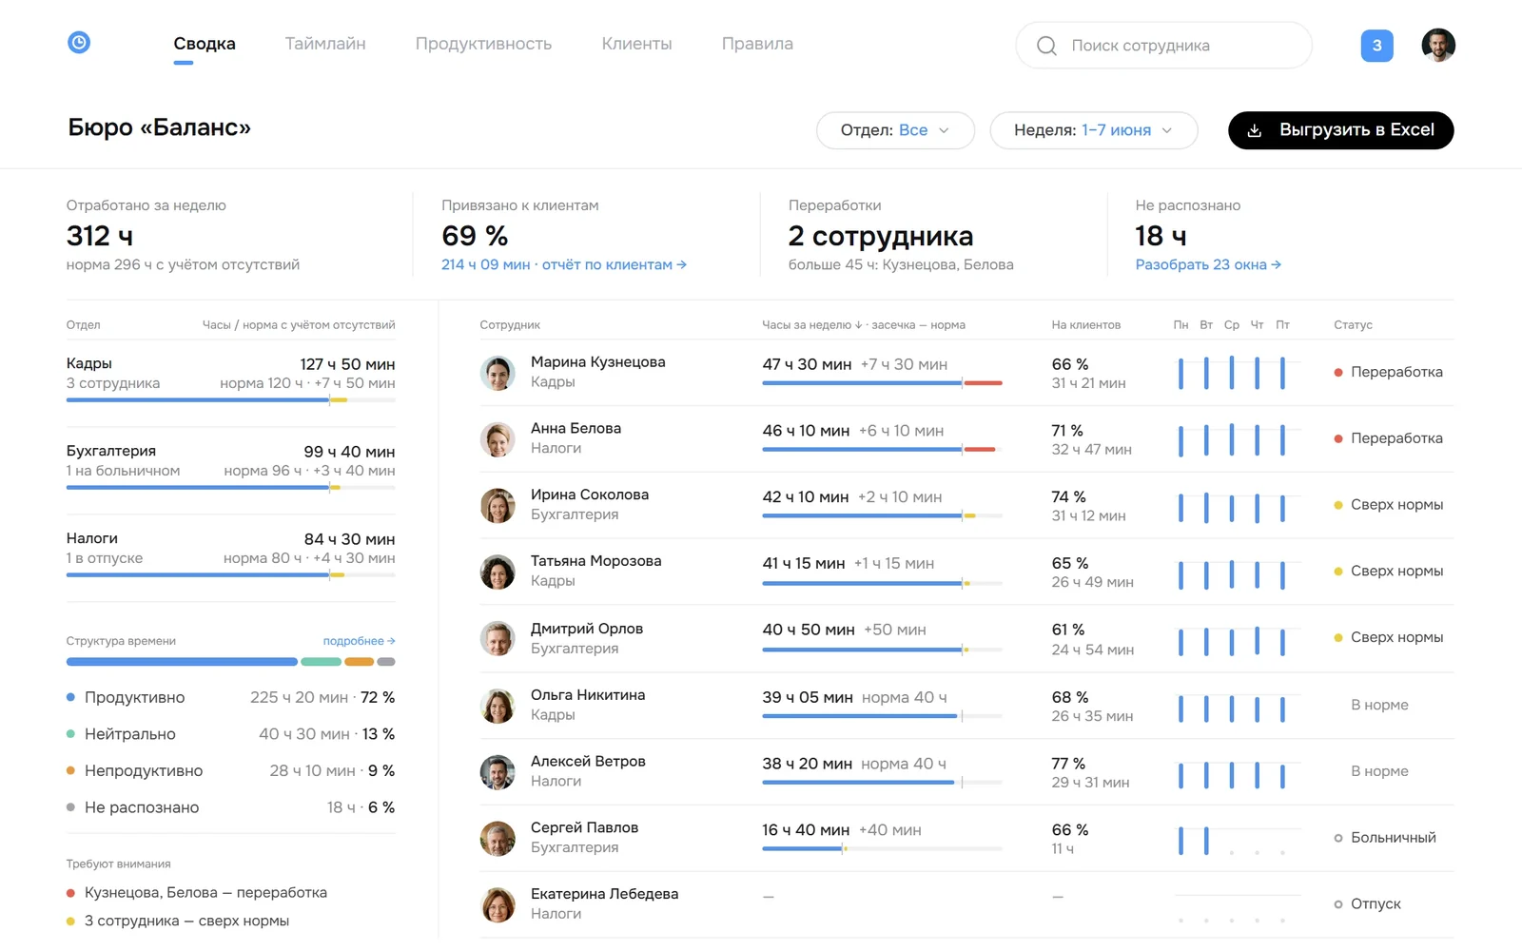This screenshot has height=951, width=1522.
Task: Click the blue clock app logo
Action: coord(79,42)
